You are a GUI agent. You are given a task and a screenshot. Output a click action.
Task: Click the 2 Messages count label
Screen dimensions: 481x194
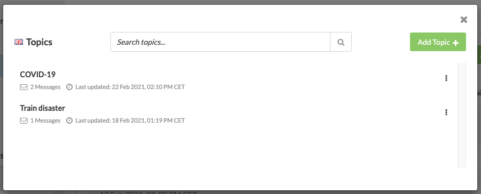pos(45,87)
